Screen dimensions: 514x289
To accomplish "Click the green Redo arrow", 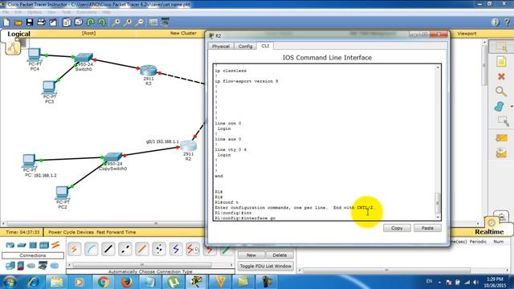I will (x=102, y=22).
